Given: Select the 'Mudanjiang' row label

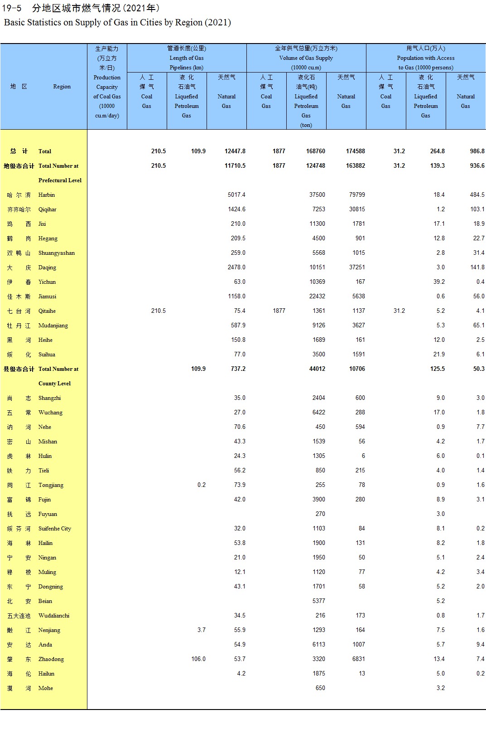Looking at the screenshot, I should tap(53, 326).
